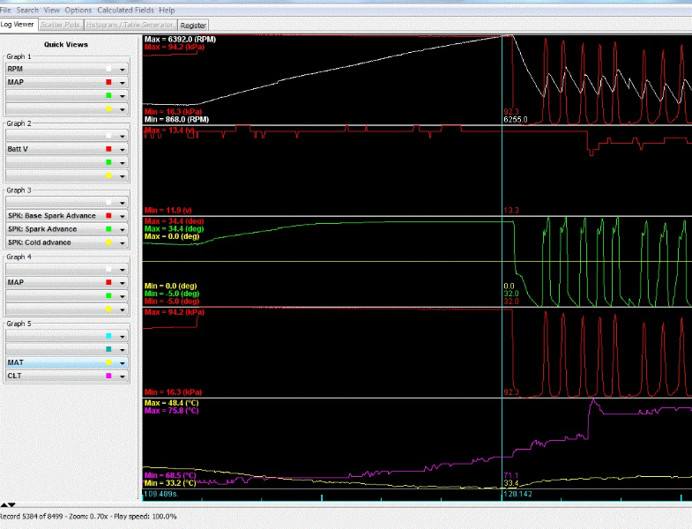
Task: Click the red color swatch beside Batt V
Action: 108,149
